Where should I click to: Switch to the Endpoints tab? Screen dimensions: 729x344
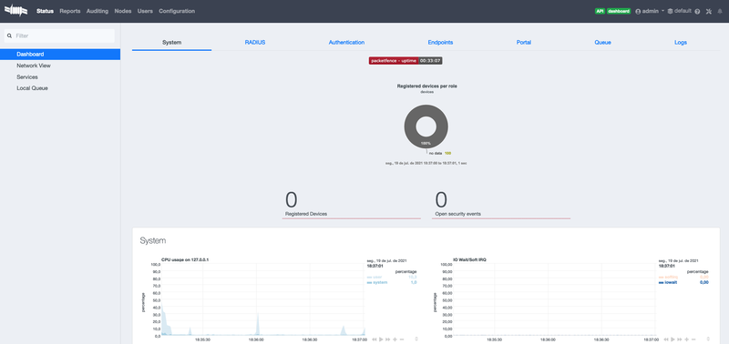(440, 42)
